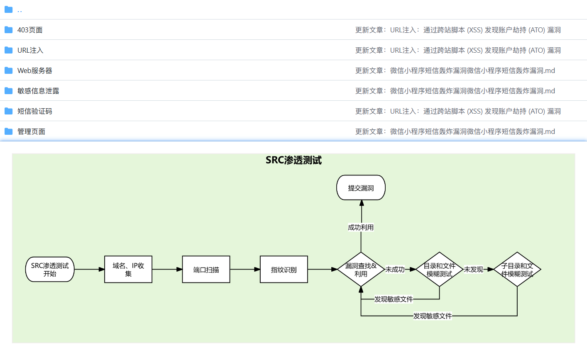Open the commit message in the 403页面 row
The width and height of the screenshot is (587, 355).
click(x=458, y=30)
